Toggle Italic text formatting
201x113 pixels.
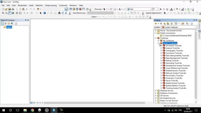pyautogui.click(x=164, y=9)
